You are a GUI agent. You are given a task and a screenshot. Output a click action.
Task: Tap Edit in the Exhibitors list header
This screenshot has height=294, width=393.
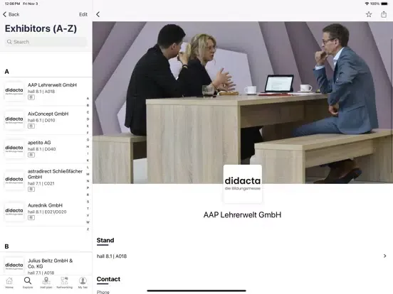pos(83,14)
